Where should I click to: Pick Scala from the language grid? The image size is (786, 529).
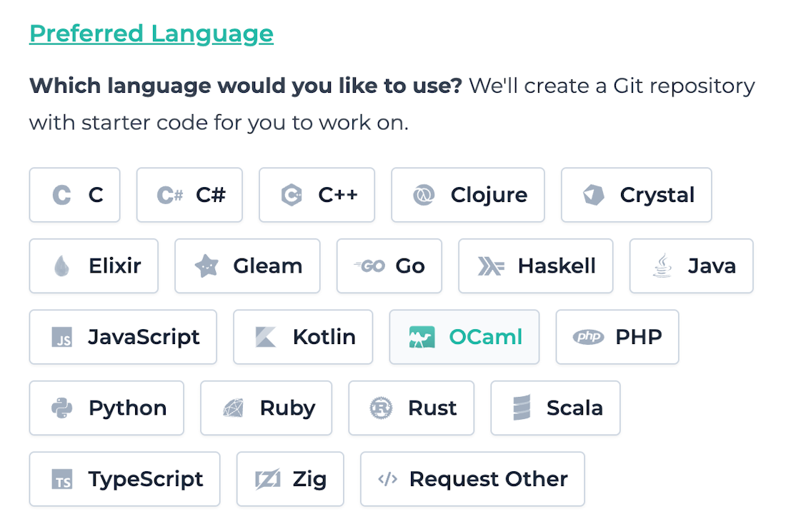[555, 408]
